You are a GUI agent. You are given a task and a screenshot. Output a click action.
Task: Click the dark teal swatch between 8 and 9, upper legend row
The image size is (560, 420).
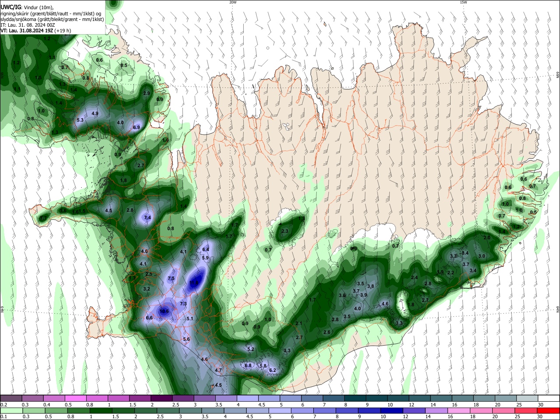pos(355,399)
